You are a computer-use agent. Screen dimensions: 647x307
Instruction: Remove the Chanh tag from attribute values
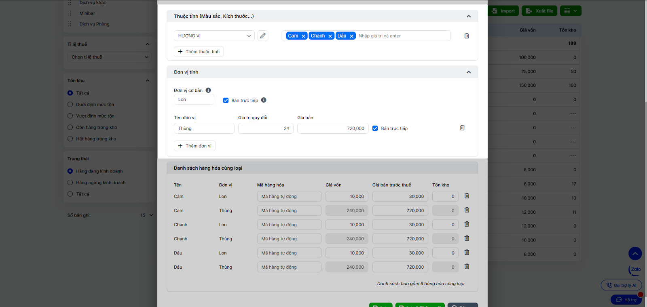[x=330, y=36]
